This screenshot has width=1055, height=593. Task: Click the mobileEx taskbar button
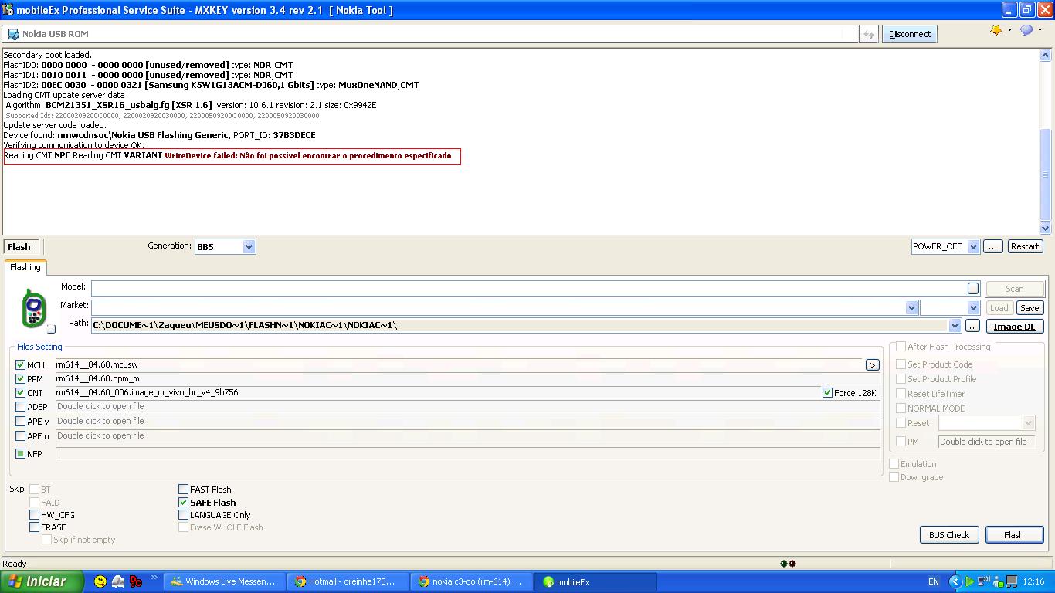(595, 581)
